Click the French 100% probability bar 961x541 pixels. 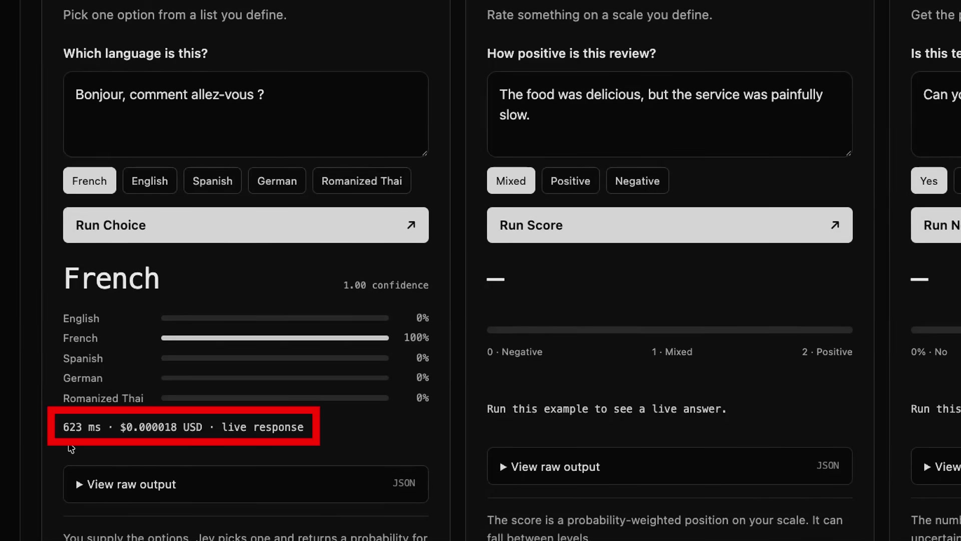tap(275, 338)
